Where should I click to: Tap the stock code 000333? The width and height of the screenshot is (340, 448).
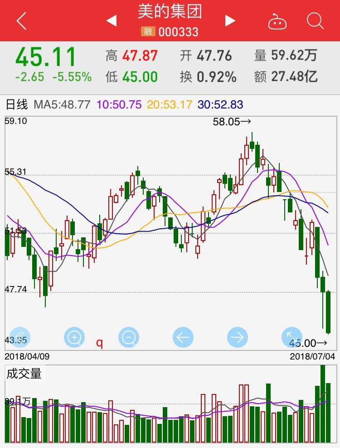tap(179, 32)
